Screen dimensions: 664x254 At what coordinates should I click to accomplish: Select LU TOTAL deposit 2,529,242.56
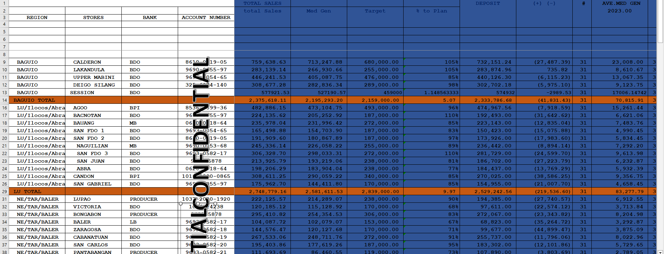pyautogui.click(x=488, y=191)
